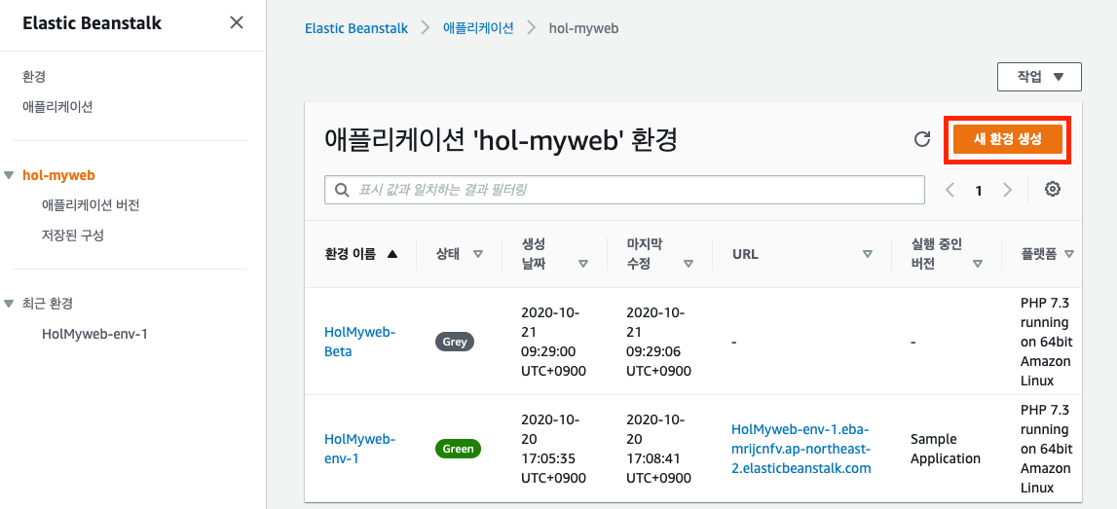Go to Elastic Beanstalk breadcrumb
This screenshot has height=509, width=1117.
[x=356, y=28]
